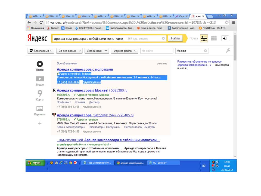Open ad "Аренда компрессора с молотками"
The width and height of the screenshot is (261, 196).
(x=85, y=69)
